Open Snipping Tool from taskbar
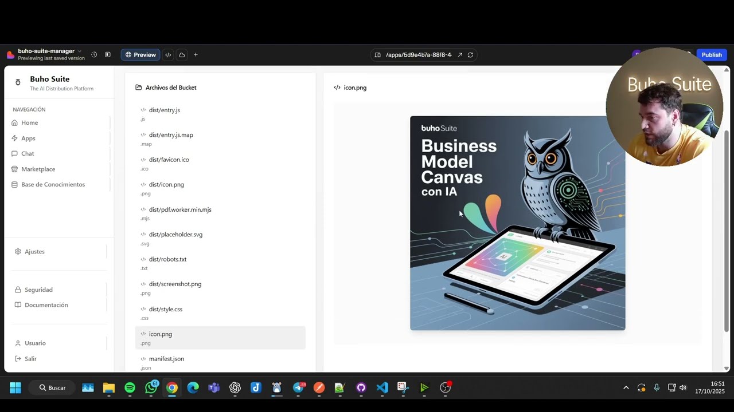The image size is (734, 412). point(403,388)
